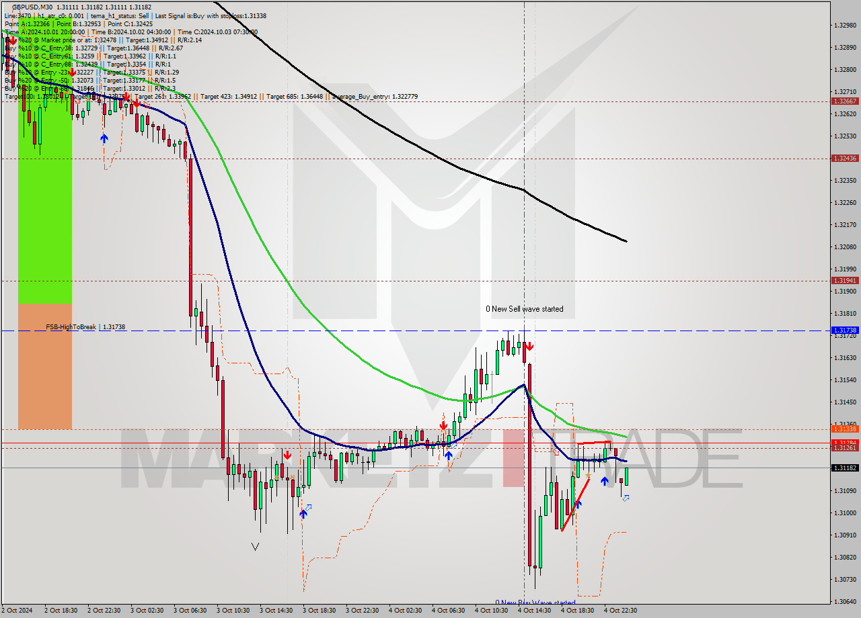Click the solid blue buy arrow near 4 Oct 06:30
The image size is (861, 618).
[448, 455]
